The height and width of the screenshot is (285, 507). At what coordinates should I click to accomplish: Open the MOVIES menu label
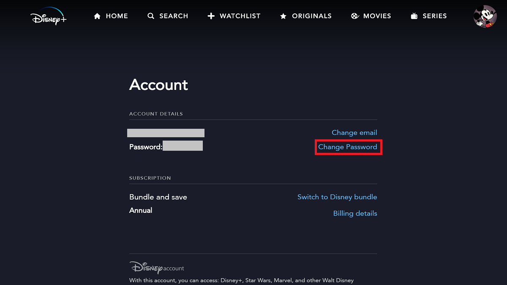pyautogui.click(x=377, y=16)
